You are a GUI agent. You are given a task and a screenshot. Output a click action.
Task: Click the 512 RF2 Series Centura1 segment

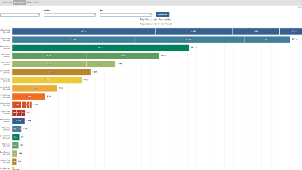pos(19,129)
